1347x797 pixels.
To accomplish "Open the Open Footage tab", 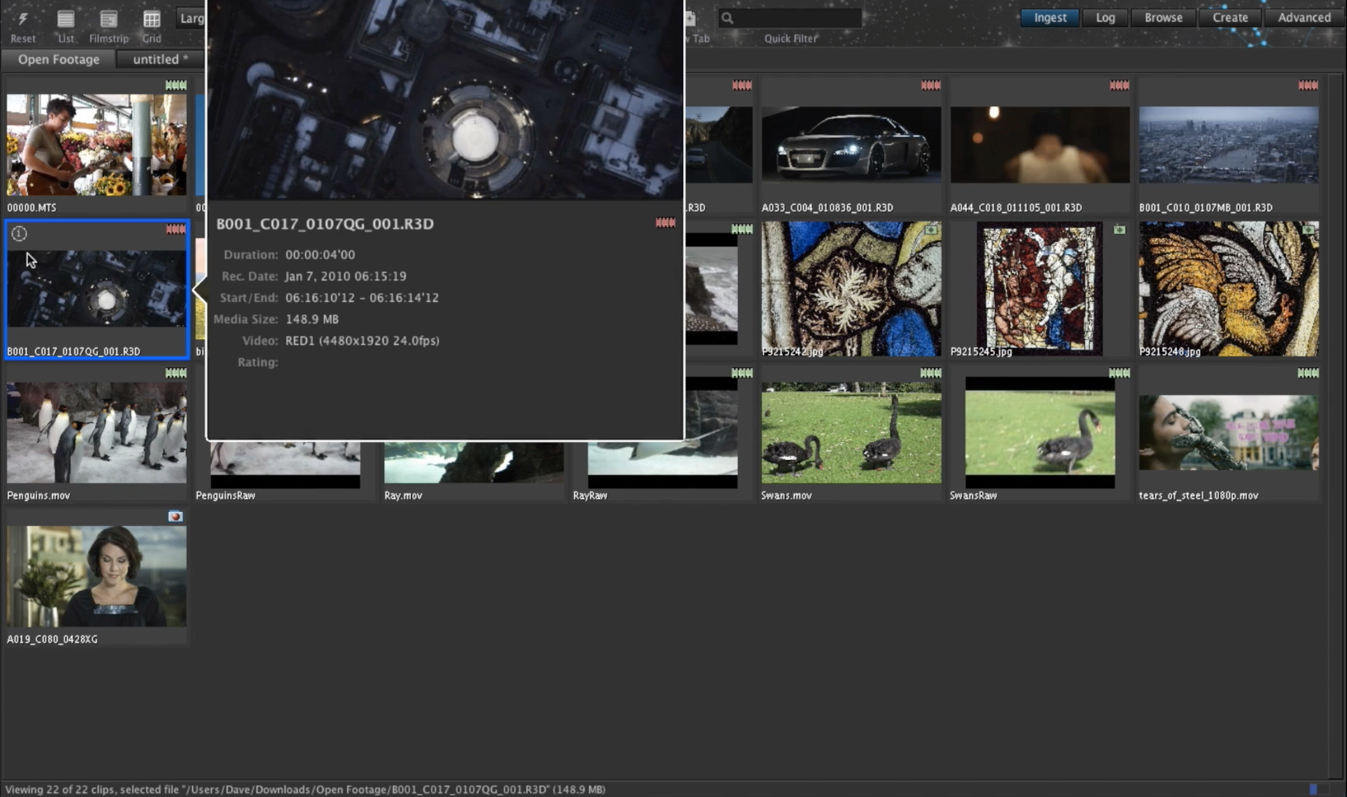I will click(58, 59).
